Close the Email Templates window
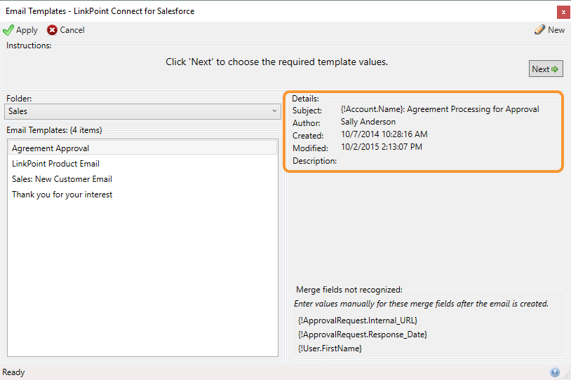 (563, 12)
